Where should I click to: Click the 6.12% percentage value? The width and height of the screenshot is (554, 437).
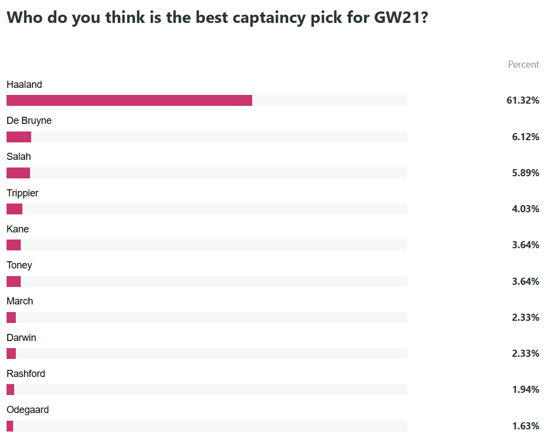click(x=526, y=137)
